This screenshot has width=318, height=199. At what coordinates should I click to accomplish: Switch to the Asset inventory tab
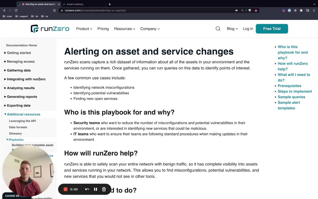coord(84,4)
